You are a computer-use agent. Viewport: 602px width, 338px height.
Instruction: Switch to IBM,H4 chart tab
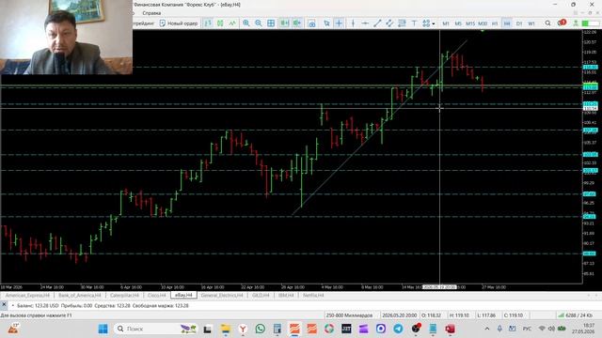coord(286,296)
